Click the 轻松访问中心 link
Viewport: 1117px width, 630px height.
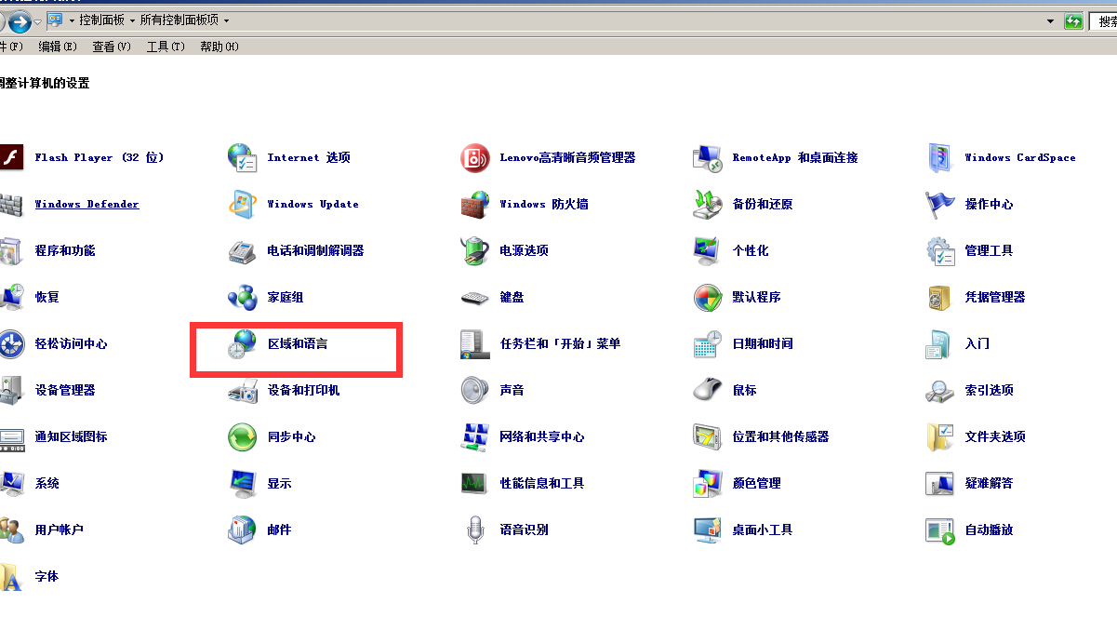71,344
